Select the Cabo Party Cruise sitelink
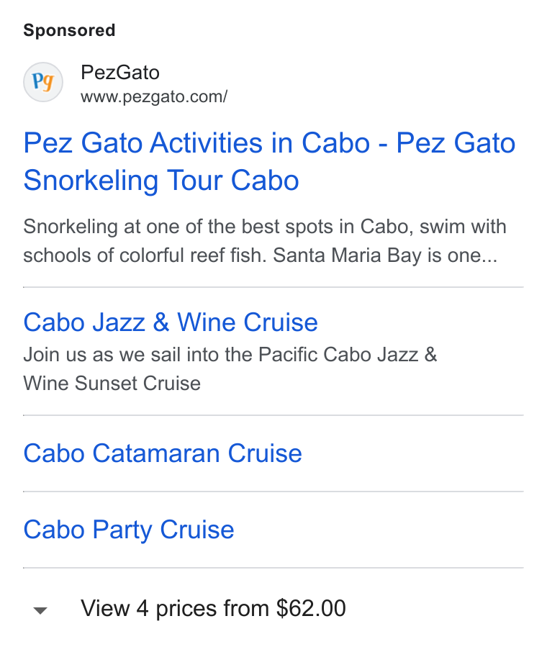The height and width of the screenshot is (652, 547). tap(129, 530)
